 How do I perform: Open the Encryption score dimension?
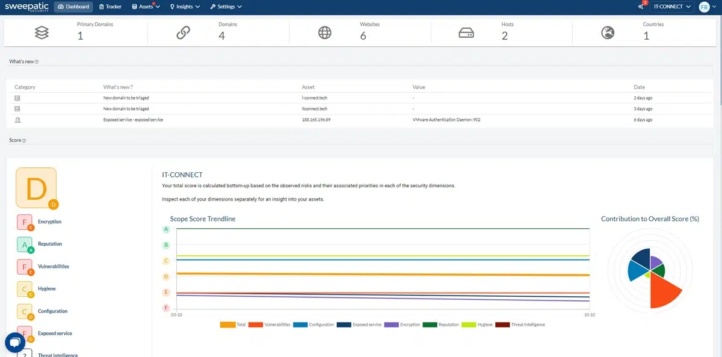coord(49,222)
